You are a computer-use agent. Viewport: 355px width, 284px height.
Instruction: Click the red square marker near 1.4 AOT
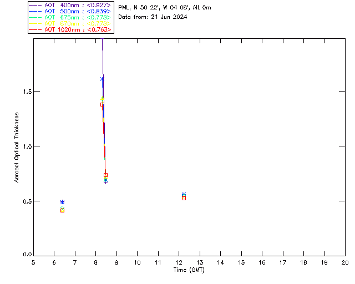pos(102,105)
